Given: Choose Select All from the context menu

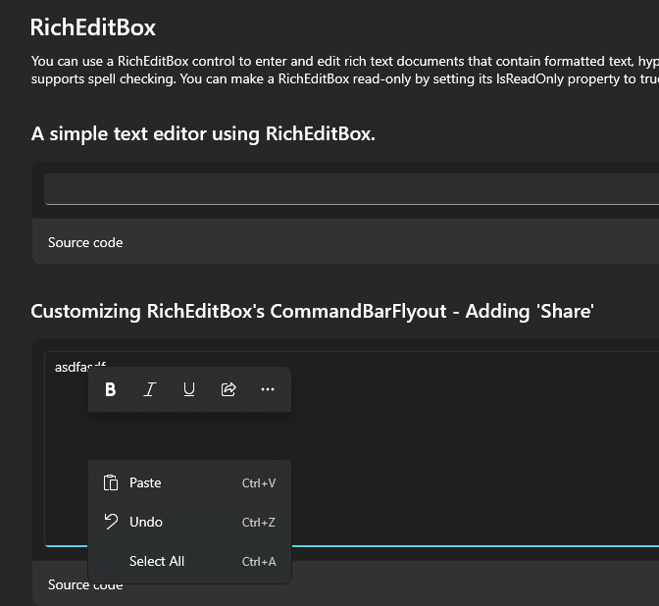Looking at the screenshot, I should click(x=189, y=561).
